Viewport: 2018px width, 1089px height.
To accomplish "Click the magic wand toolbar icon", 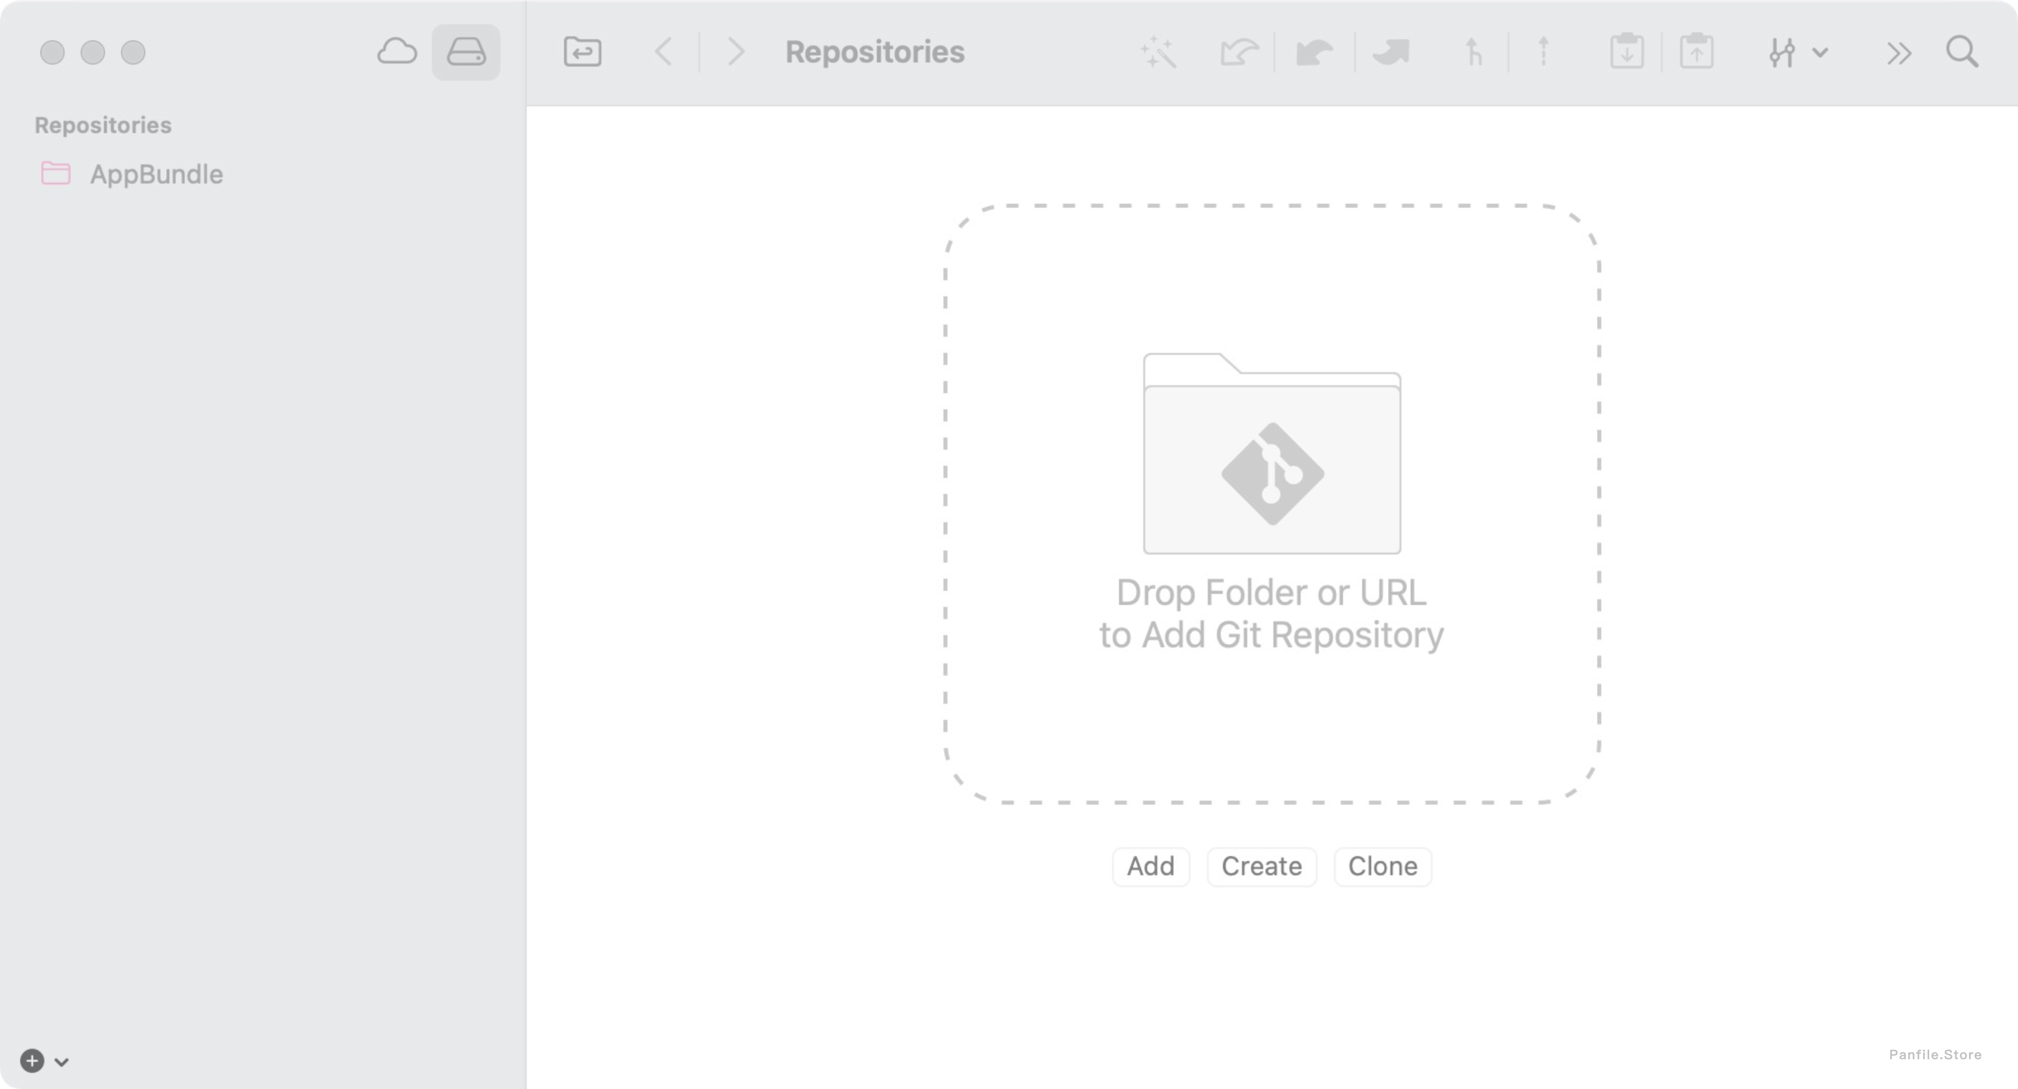I will [x=1159, y=52].
